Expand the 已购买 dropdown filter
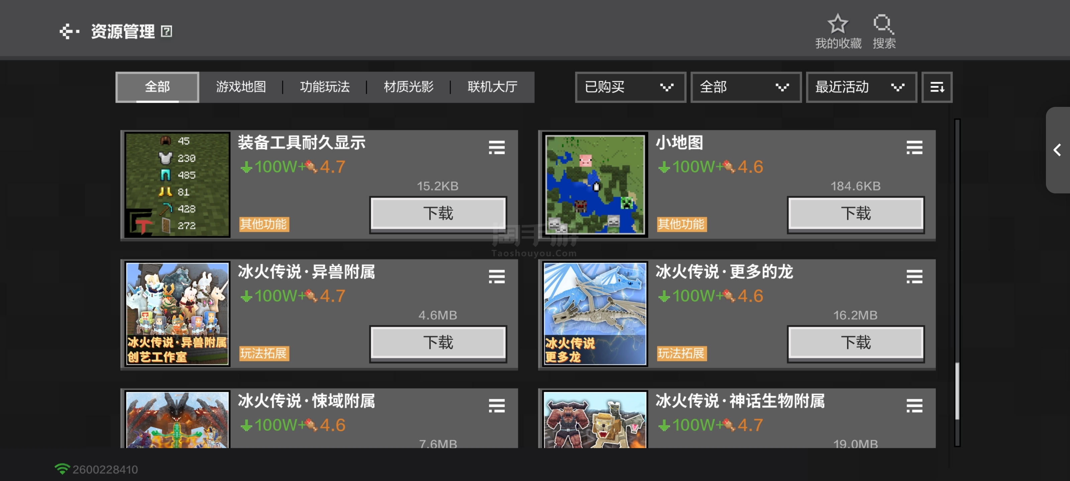This screenshot has height=481, width=1070. pyautogui.click(x=630, y=87)
